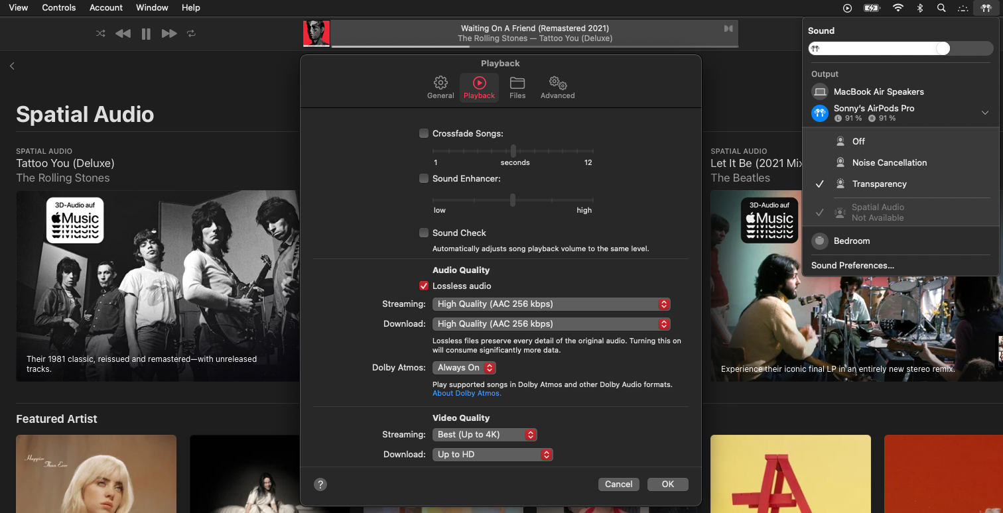This screenshot has width=1003, height=513.
Task: Open the General preferences tab
Action: (440, 87)
